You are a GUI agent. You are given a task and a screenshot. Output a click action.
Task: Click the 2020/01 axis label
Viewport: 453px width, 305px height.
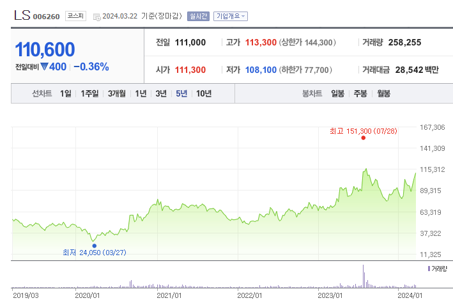coord(88,295)
